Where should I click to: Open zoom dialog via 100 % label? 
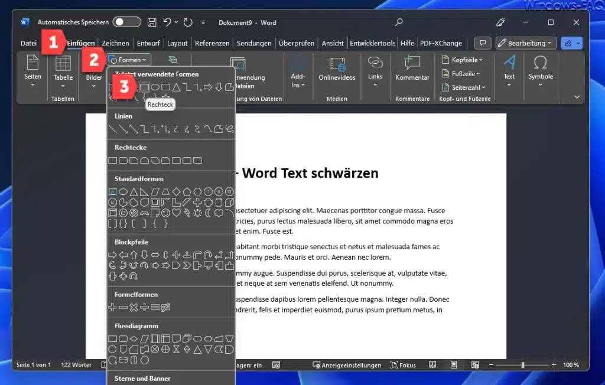pos(571,364)
